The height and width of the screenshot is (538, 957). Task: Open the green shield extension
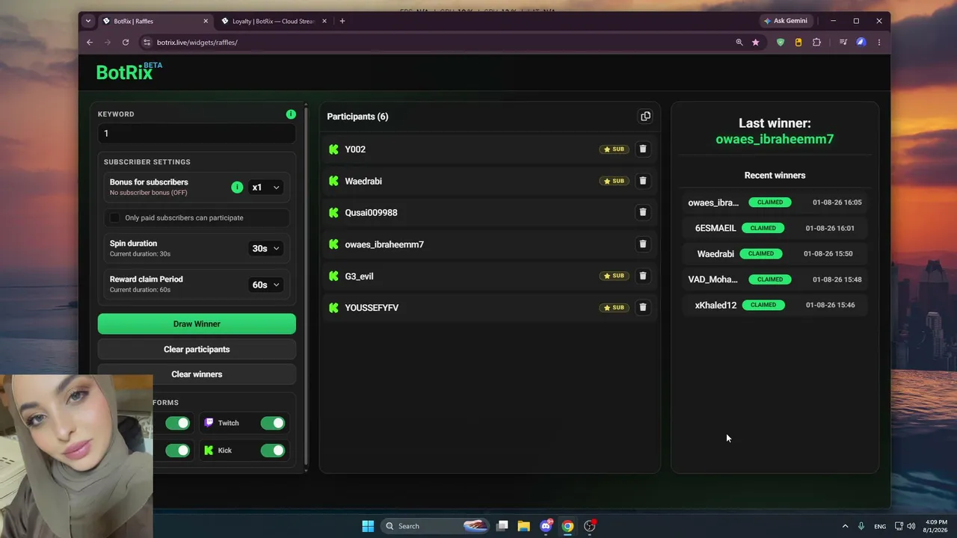781,43
